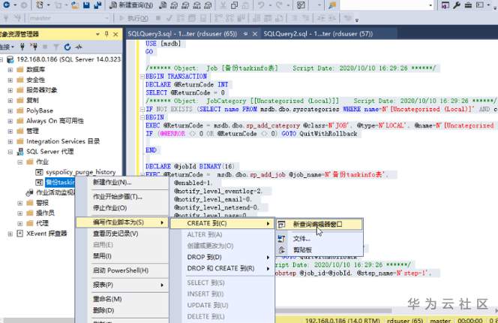498x323 pixels.
Task: Select the 192.168.0.186 server node
Action: point(68,59)
